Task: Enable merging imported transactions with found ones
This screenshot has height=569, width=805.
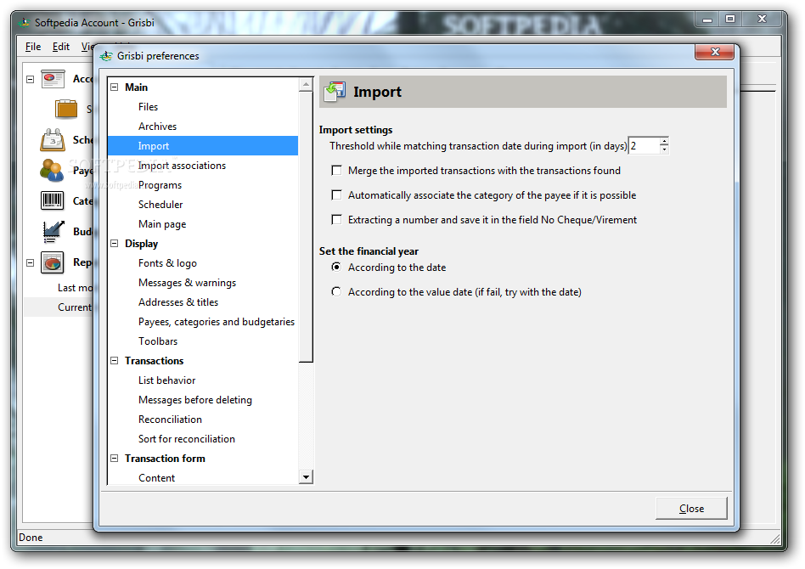Action: pos(336,171)
